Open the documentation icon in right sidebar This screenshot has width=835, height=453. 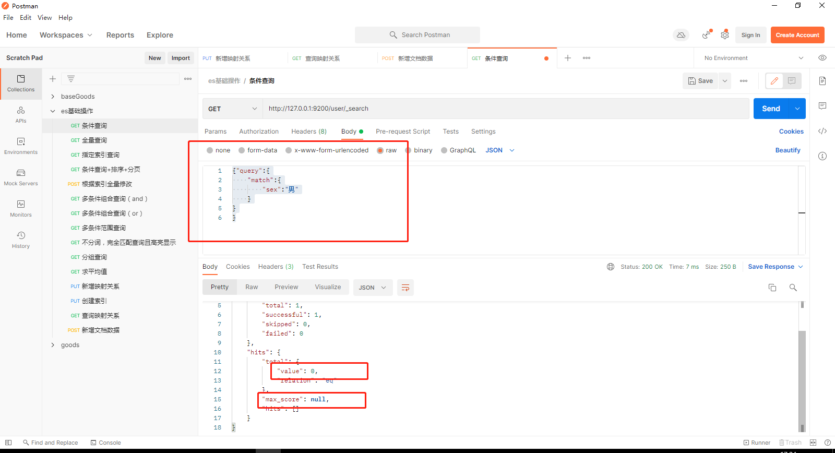click(x=822, y=81)
